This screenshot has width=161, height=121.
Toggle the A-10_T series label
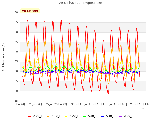point(56,116)
